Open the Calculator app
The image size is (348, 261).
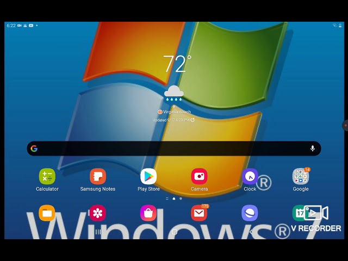(47, 176)
